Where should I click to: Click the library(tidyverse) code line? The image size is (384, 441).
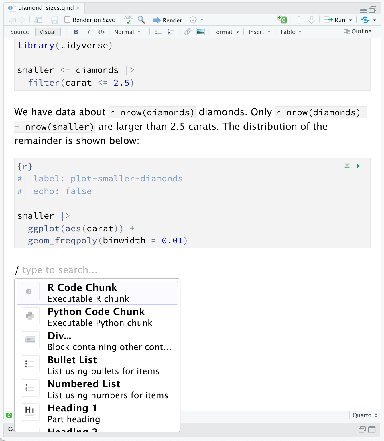pos(65,45)
